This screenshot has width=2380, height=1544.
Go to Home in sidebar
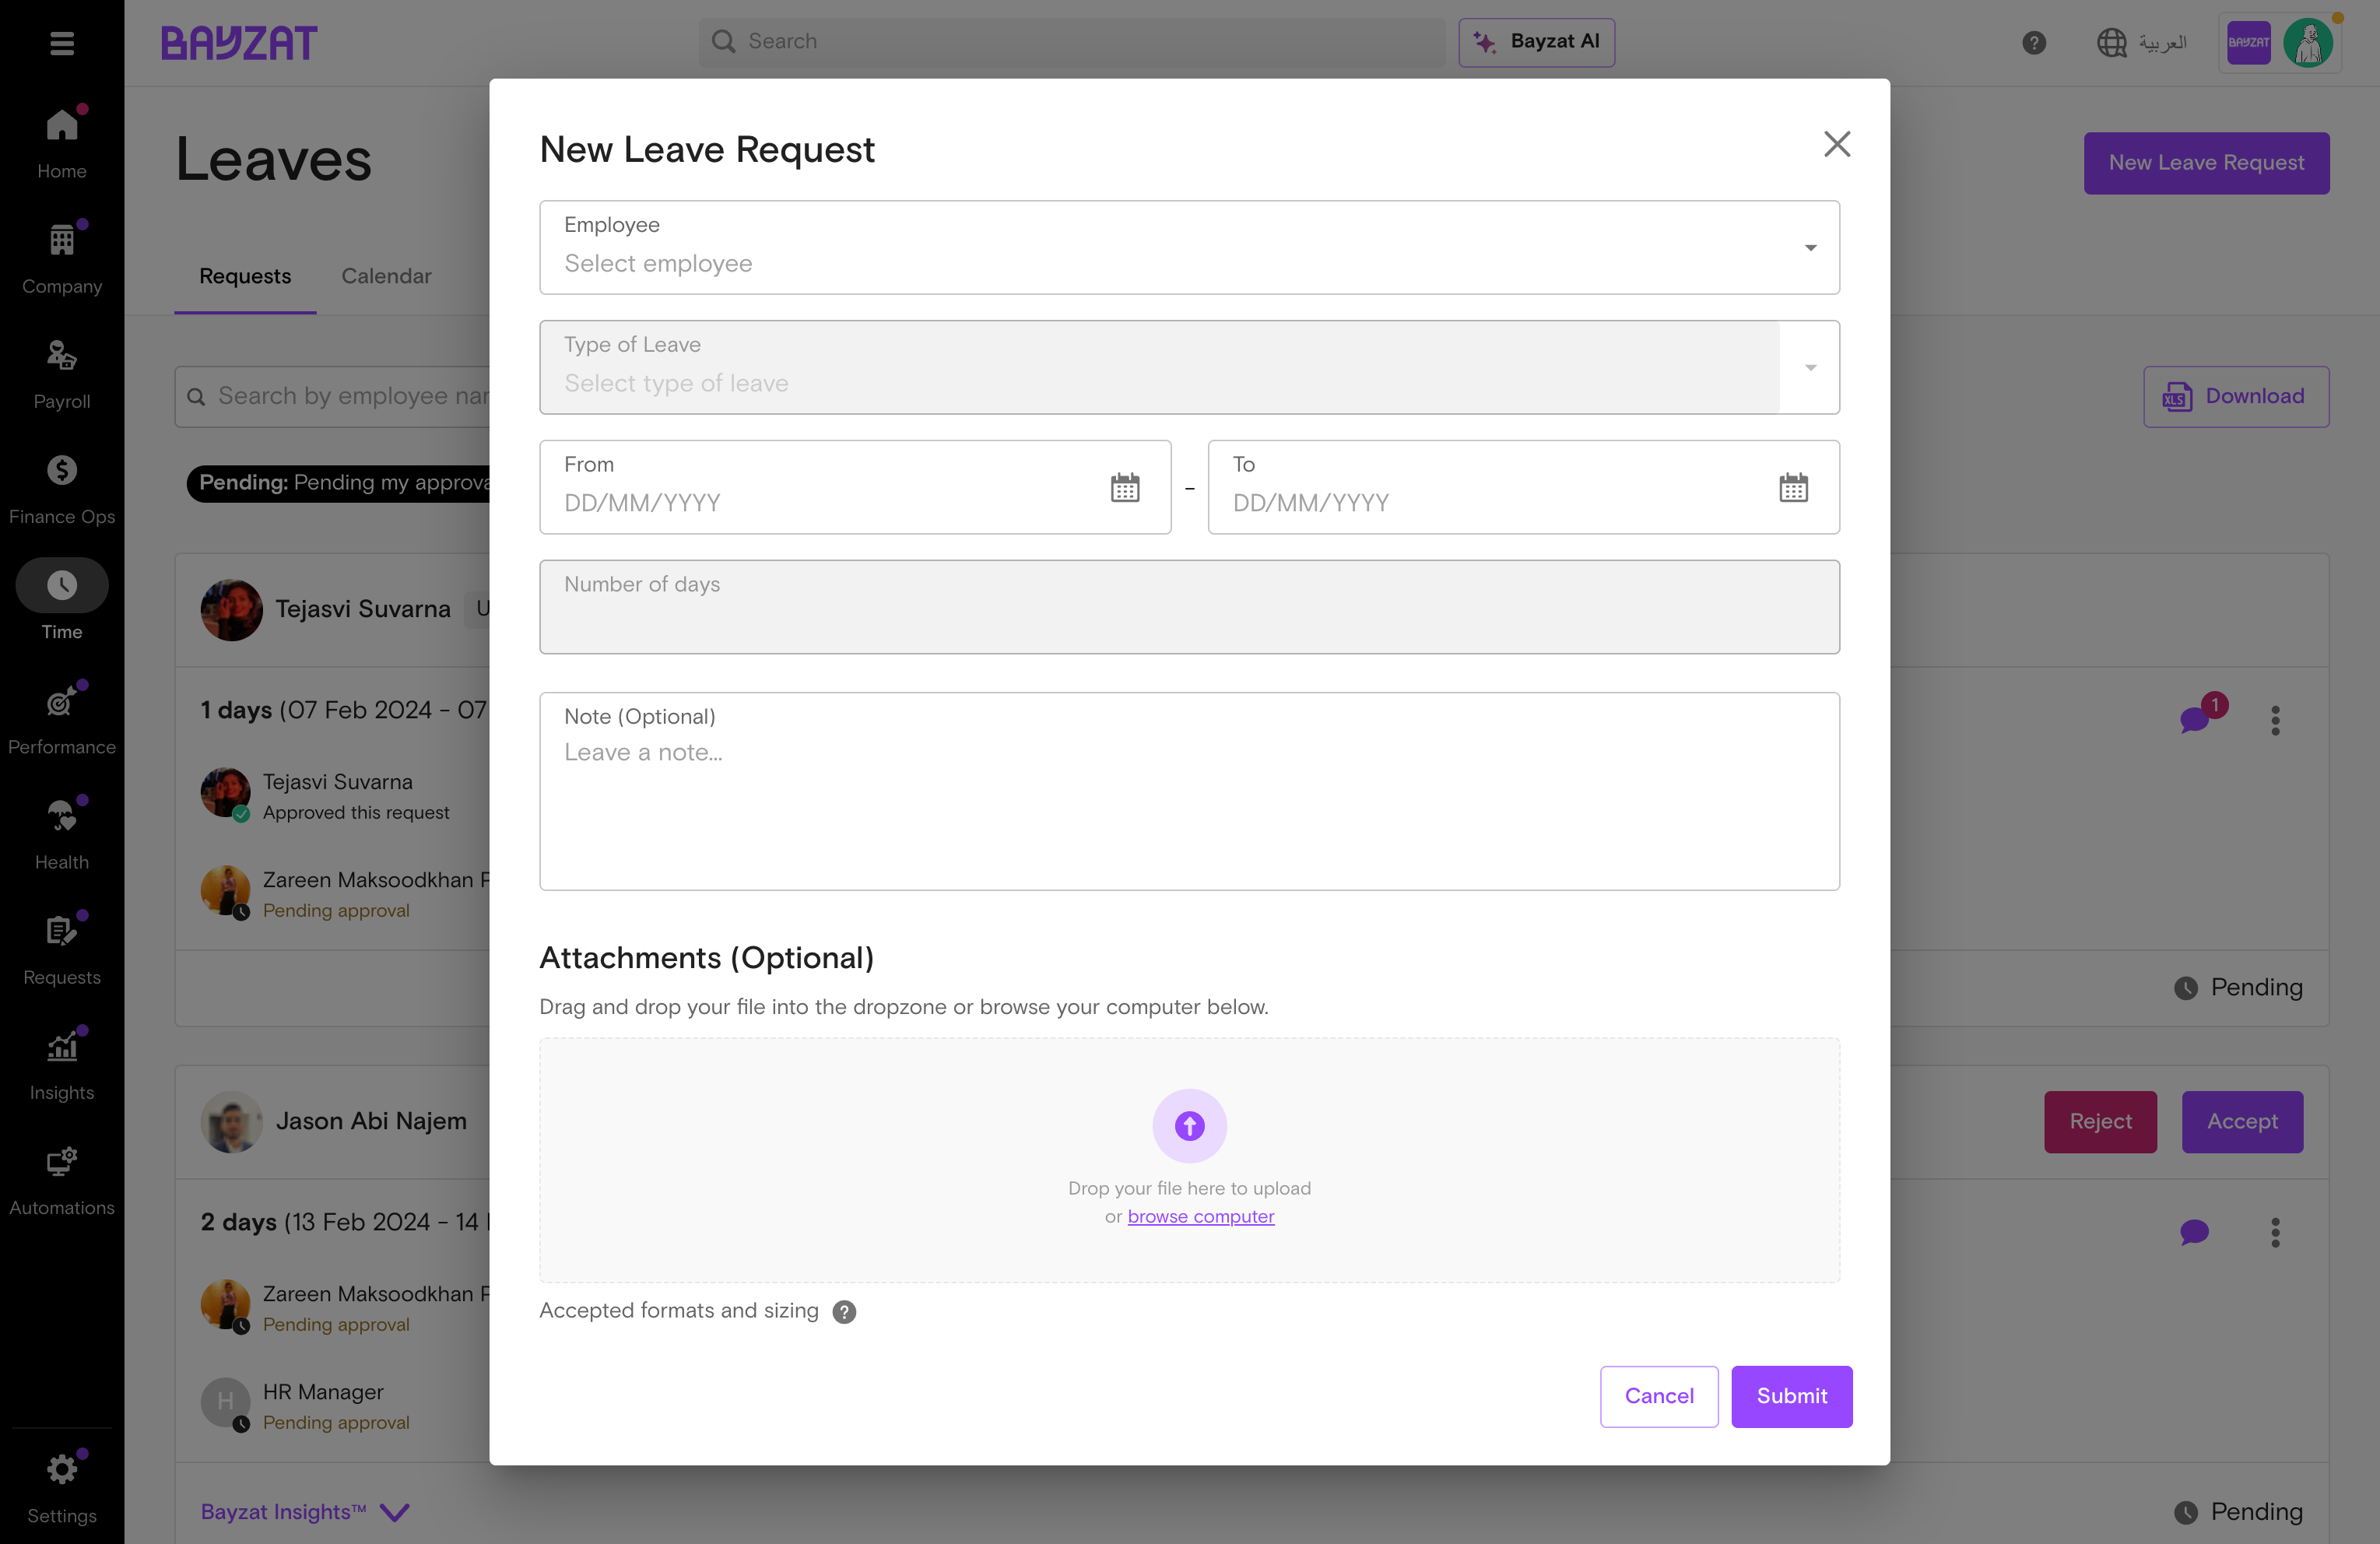pyautogui.click(x=62, y=143)
